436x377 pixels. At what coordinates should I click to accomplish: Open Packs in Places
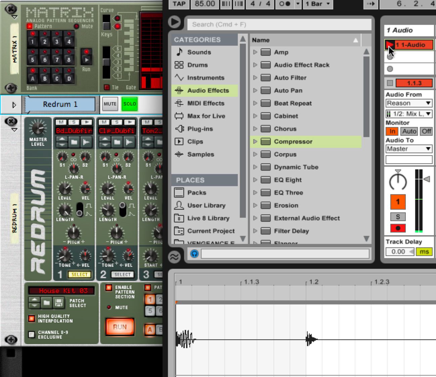pos(197,193)
